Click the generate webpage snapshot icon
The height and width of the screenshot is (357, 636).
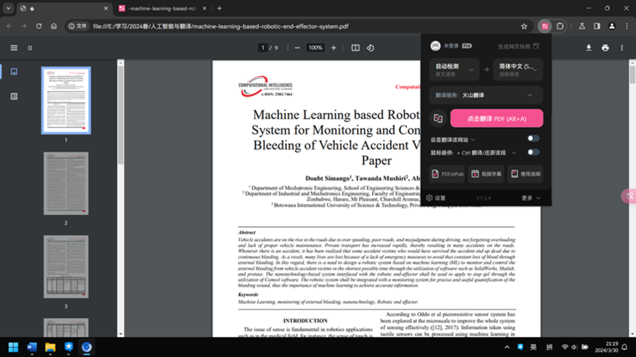tap(536, 46)
